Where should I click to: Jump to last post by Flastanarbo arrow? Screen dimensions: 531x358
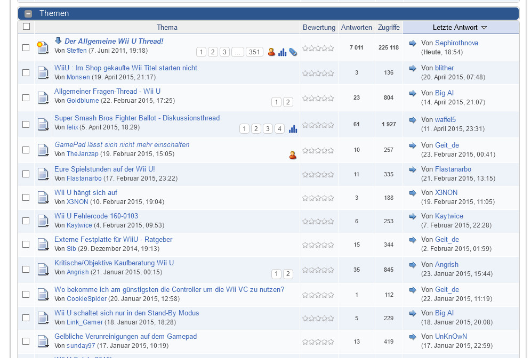point(413,169)
